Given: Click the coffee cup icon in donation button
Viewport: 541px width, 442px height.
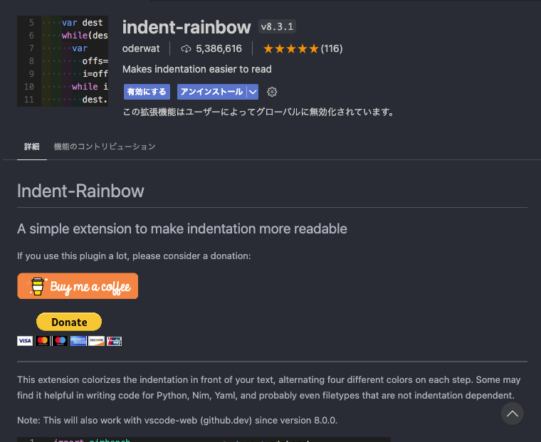Looking at the screenshot, I should click(38, 286).
